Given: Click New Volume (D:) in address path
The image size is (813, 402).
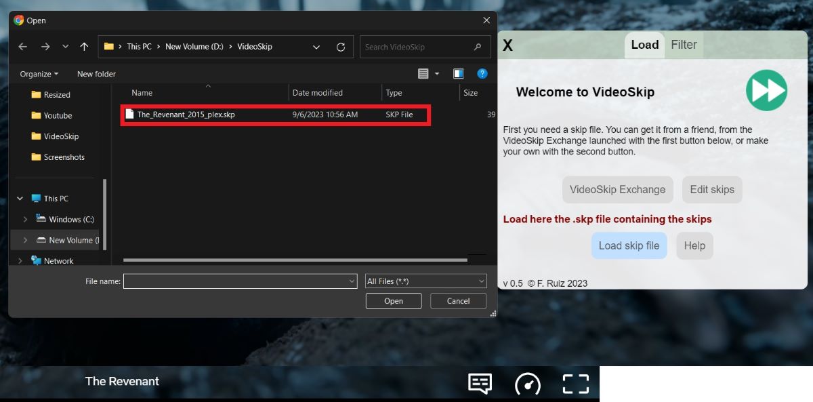Looking at the screenshot, I should (194, 47).
